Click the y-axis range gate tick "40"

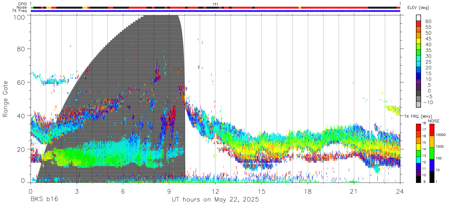[x=21, y=116]
